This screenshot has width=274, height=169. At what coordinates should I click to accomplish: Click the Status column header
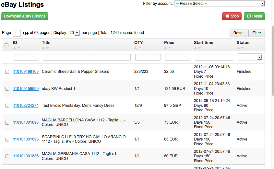[x=243, y=42]
